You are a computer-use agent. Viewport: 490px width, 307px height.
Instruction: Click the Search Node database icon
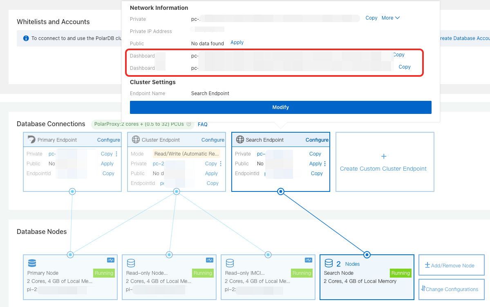click(x=329, y=263)
